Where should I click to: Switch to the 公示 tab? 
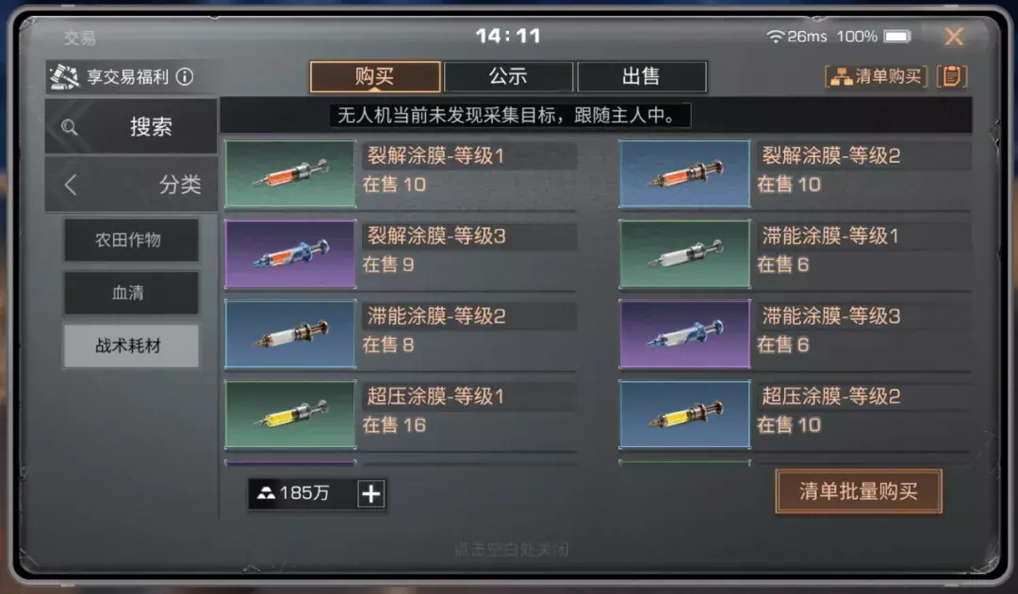(508, 76)
